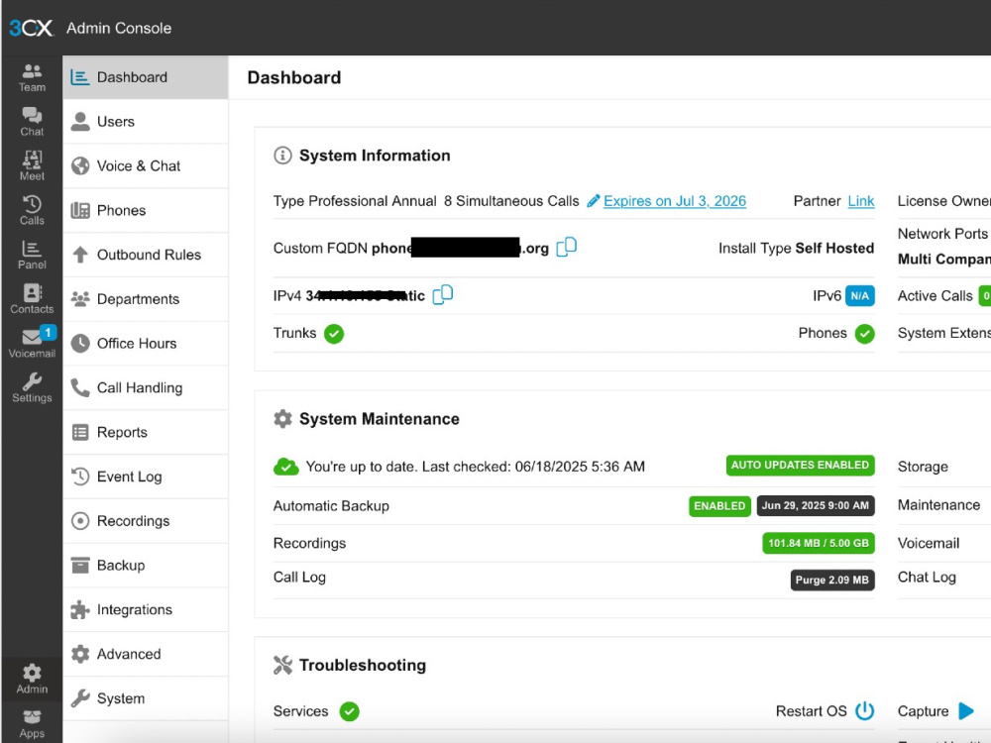Open the Team section in left rail
The width and height of the screenshot is (991, 743).
(32, 77)
